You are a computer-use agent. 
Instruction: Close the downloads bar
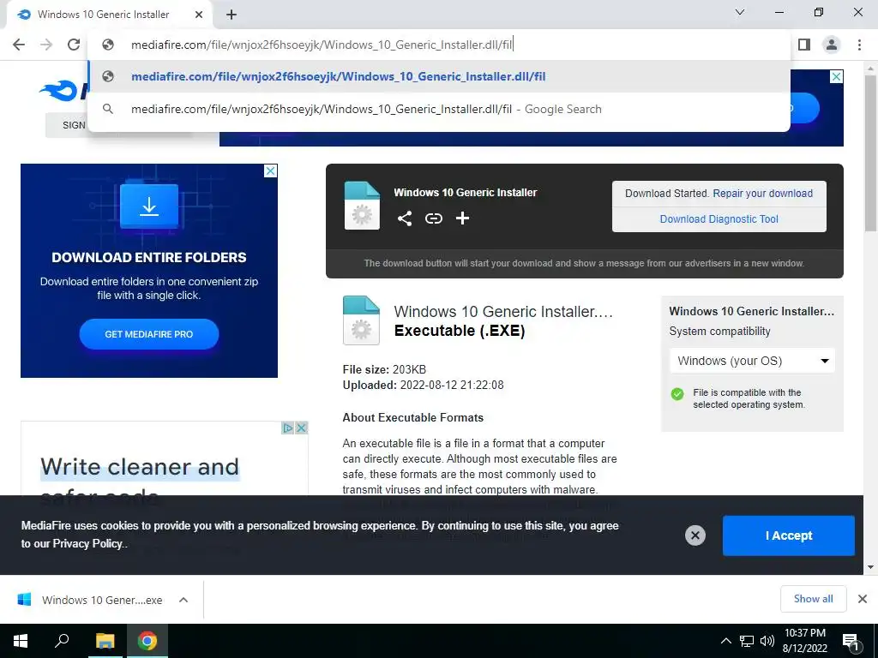click(x=863, y=599)
